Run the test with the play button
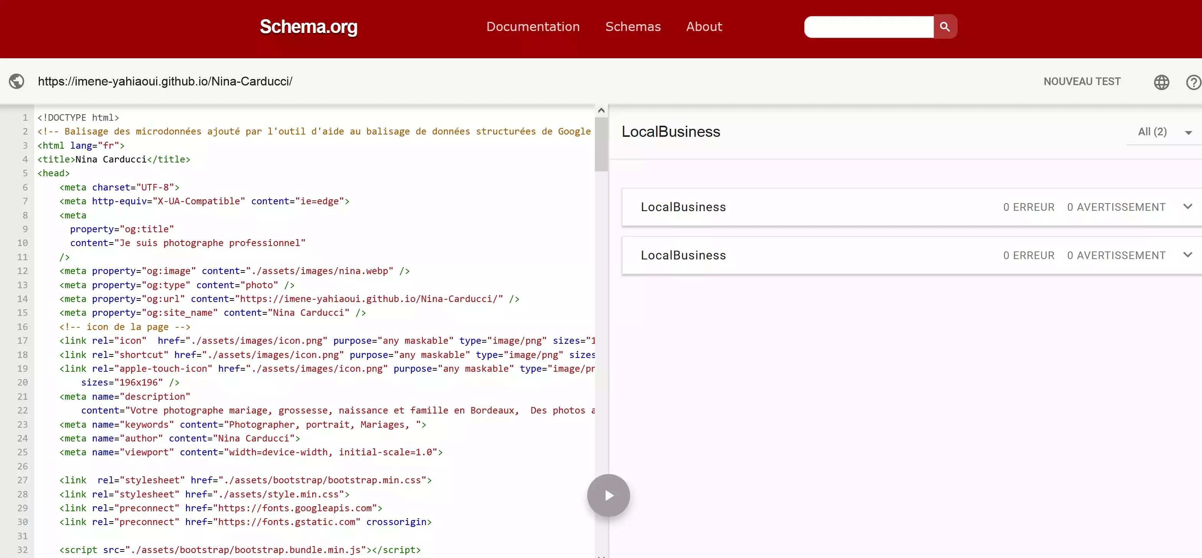This screenshot has width=1202, height=558. [x=608, y=495]
